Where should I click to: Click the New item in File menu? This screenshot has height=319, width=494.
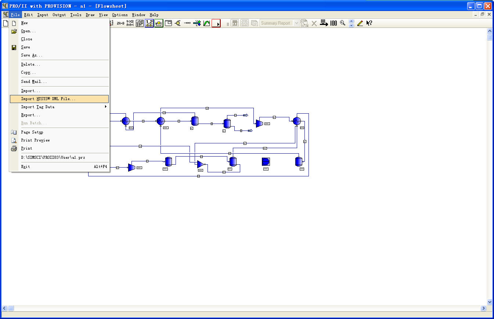[59, 23]
